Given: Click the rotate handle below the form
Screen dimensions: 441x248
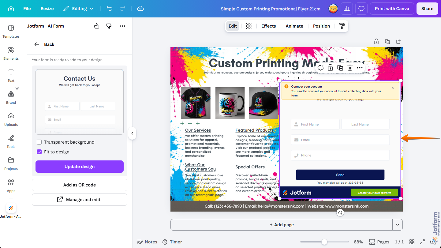Looking at the screenshot, I should point(340,212).
